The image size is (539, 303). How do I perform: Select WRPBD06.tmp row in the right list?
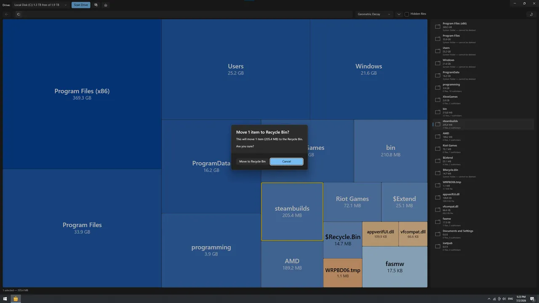click(x=483, y=185)
